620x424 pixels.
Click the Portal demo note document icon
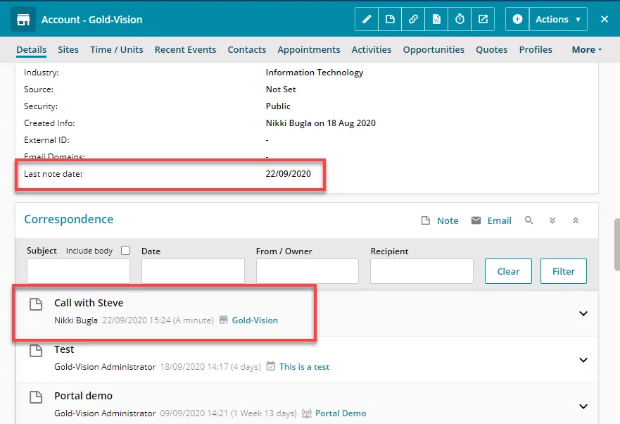36,397
